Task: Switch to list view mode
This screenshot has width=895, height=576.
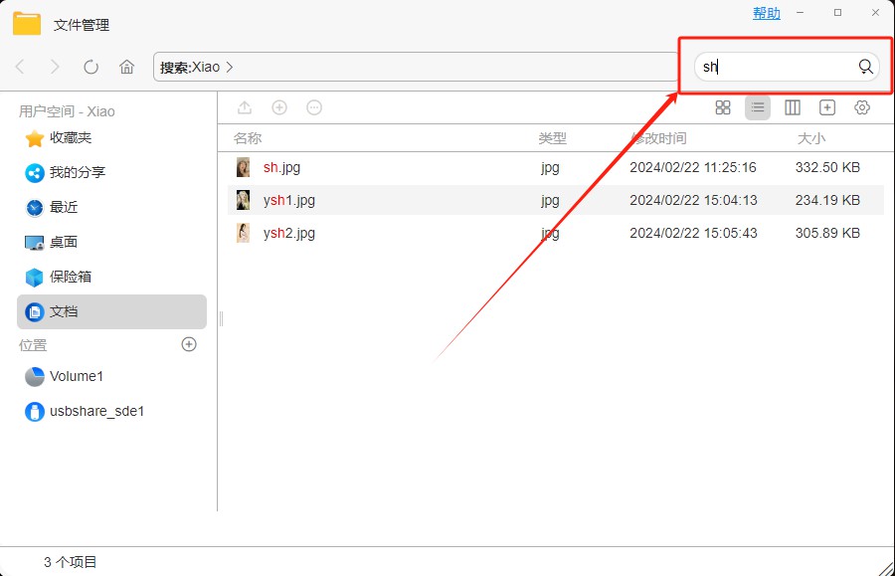Action: pos(758,107)
